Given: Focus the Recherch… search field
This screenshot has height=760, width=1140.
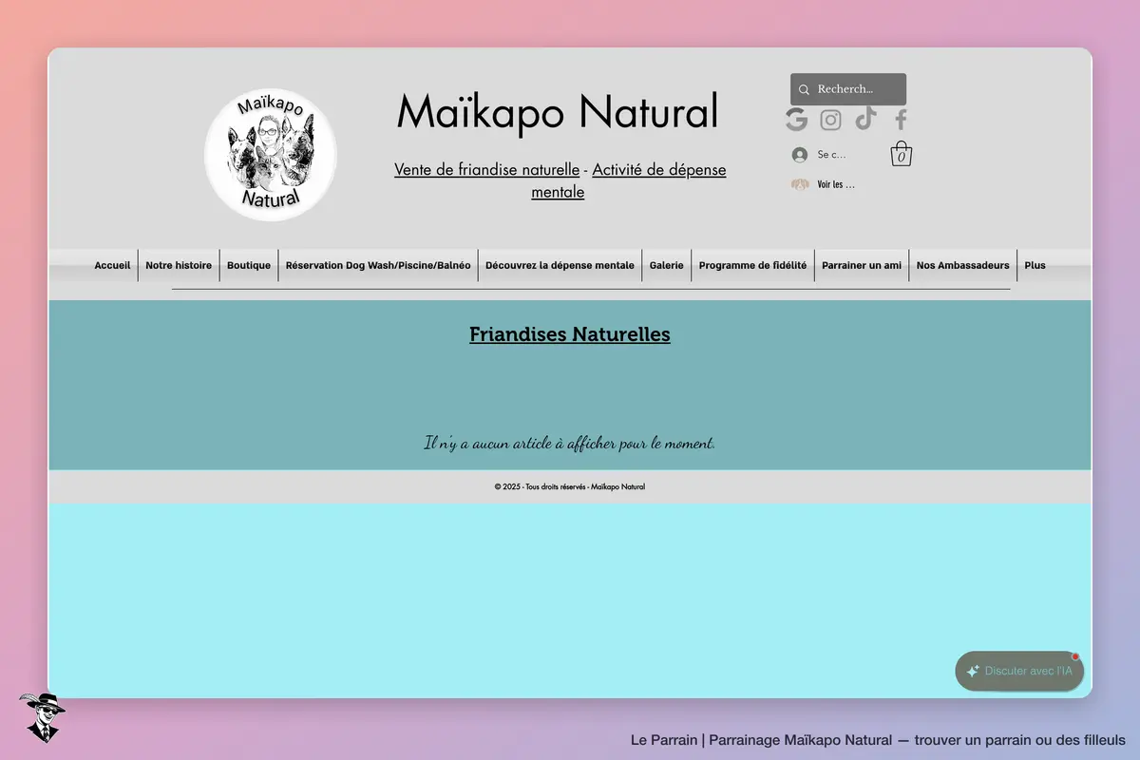Looking at the screenshot, I should click(848, 89).
